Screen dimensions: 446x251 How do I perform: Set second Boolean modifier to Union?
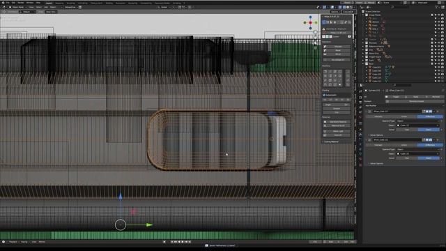pyautogui.click(x=404, y=145)
